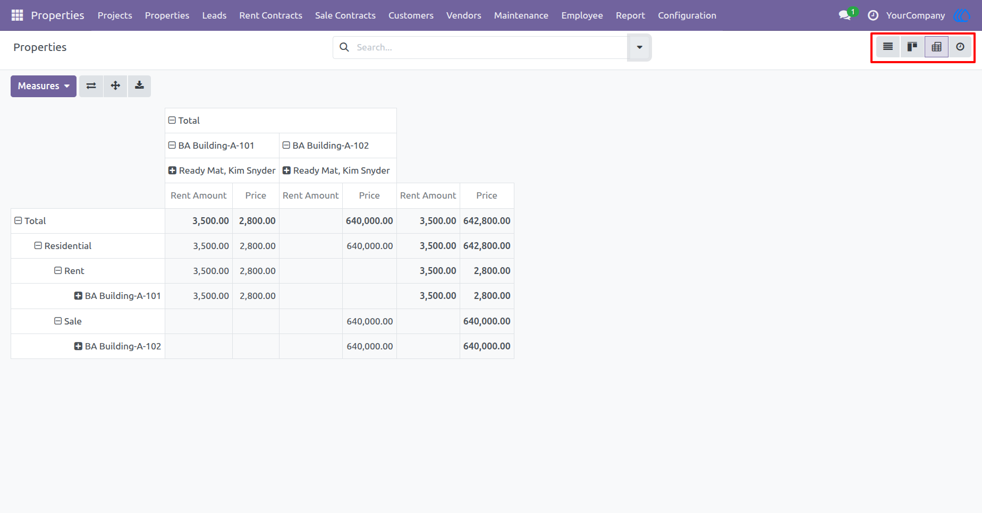
Task: Click the YourCompany company switcher
Action: pos(916,15)
